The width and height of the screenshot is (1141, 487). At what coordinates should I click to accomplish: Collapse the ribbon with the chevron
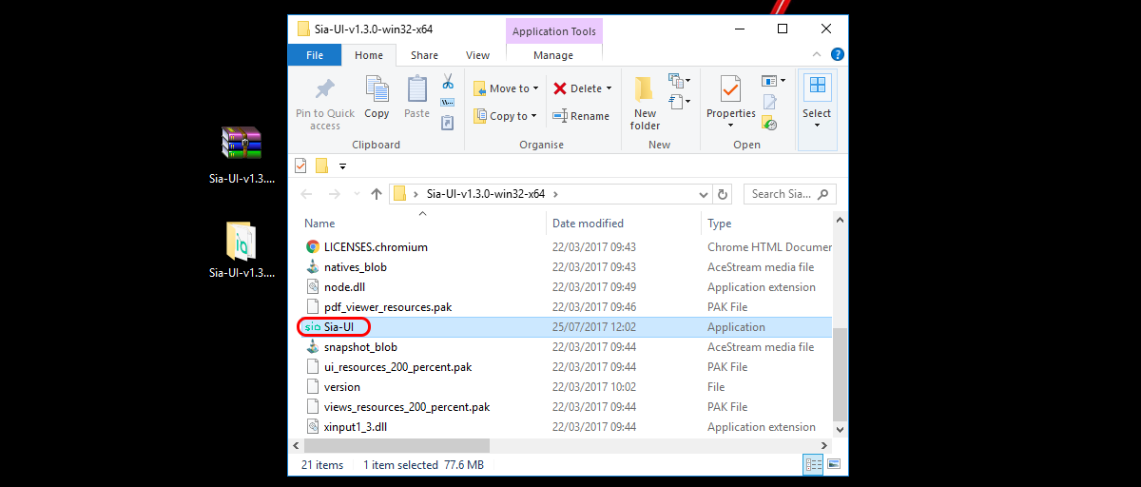tap(818, 55)
